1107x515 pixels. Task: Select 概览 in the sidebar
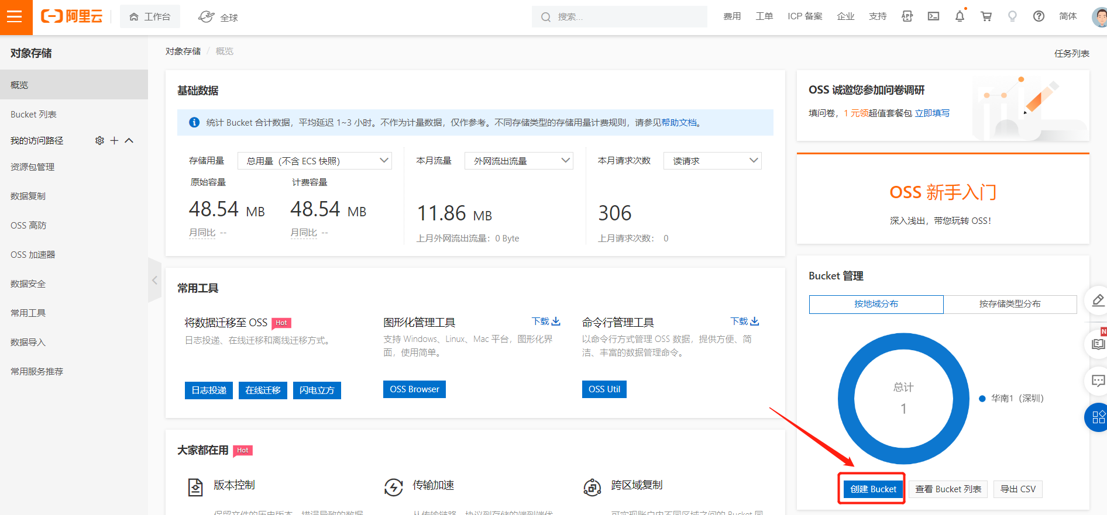coord(74,85)
